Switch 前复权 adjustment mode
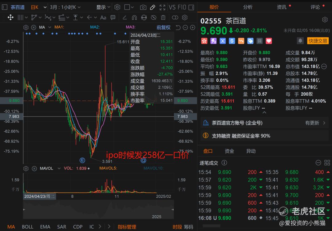The height and width of the screenshot is (231, 332). tap(163, 27)
